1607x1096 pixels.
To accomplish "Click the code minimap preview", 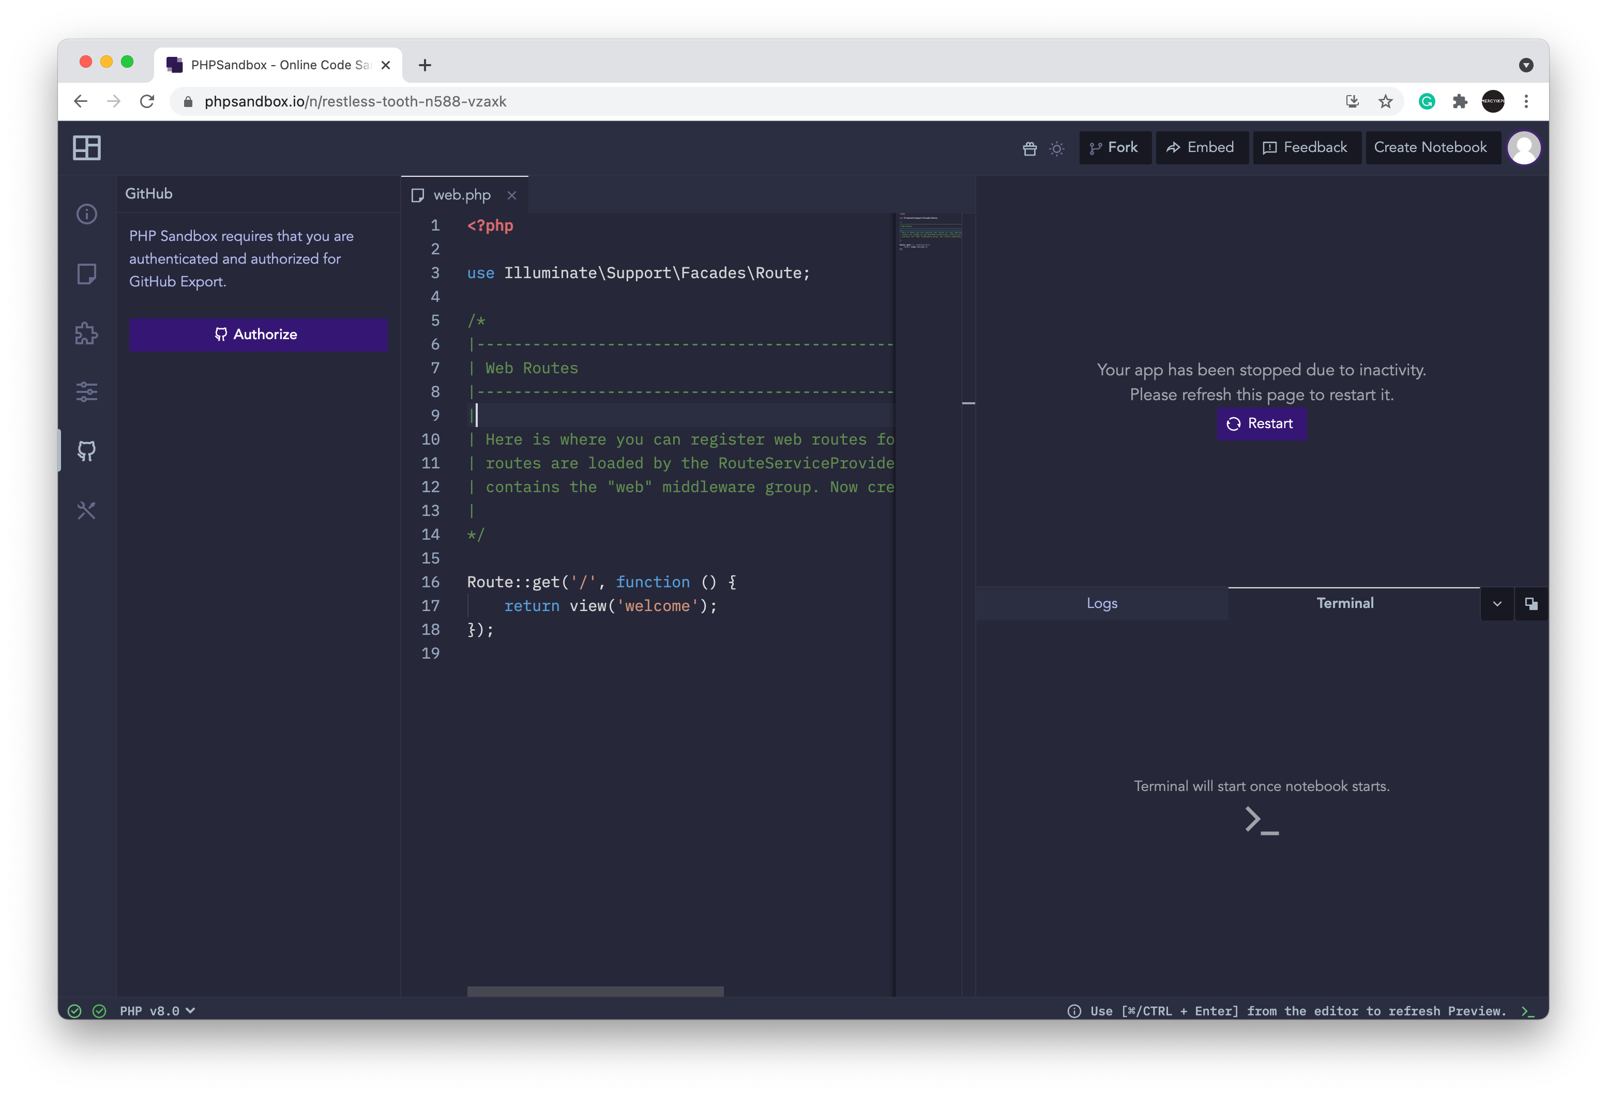I will point(928,232).
